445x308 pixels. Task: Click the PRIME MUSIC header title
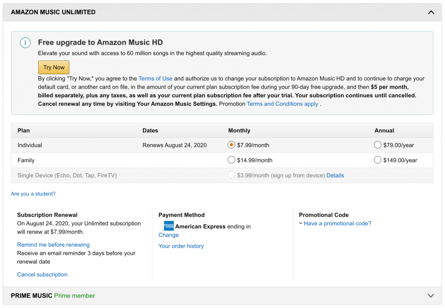pos(31,296)
